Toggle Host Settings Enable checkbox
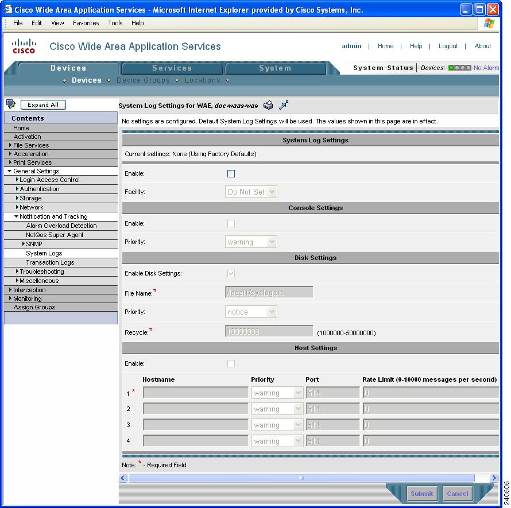The image size is (511, 508). [231, 364]
